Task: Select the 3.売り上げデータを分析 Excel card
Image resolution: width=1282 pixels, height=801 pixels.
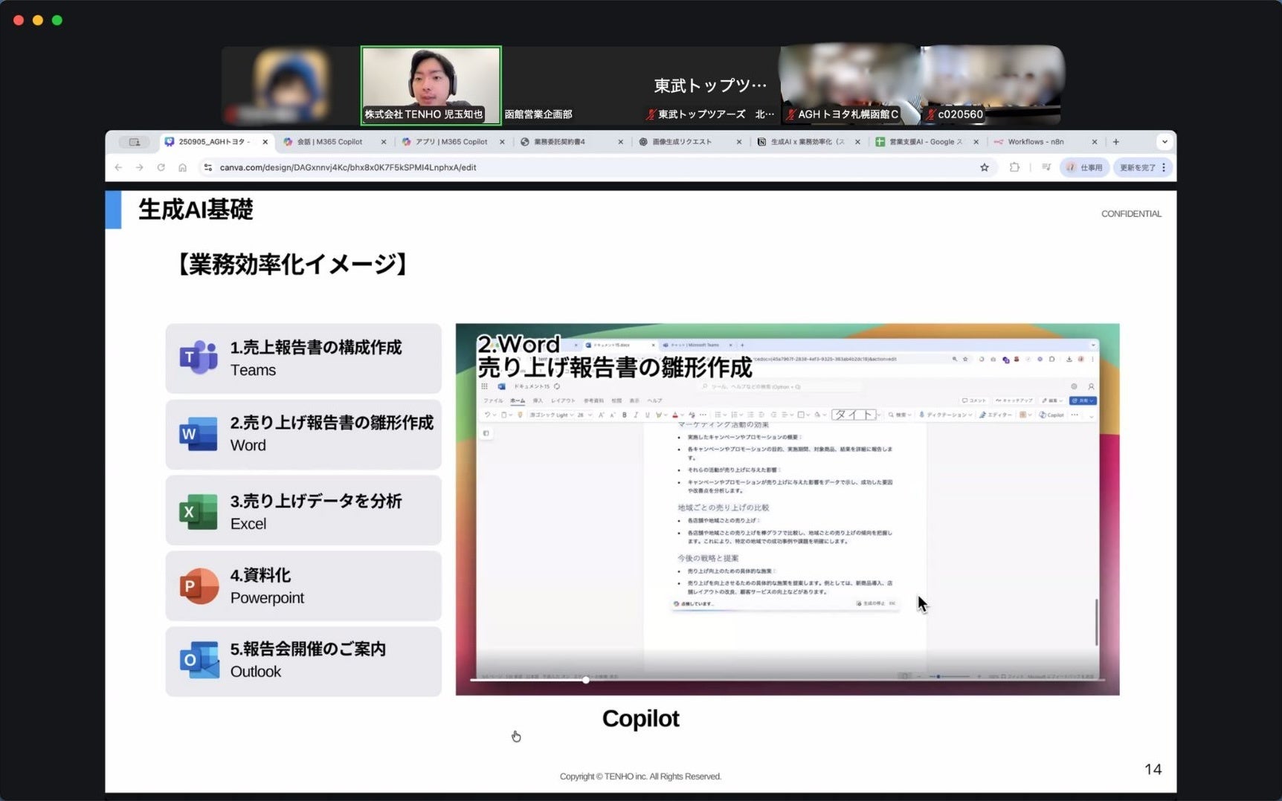Action: [x=303, y=511]
